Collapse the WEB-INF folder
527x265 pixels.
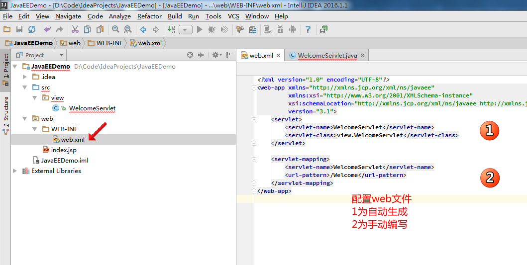tap(35, 129)
